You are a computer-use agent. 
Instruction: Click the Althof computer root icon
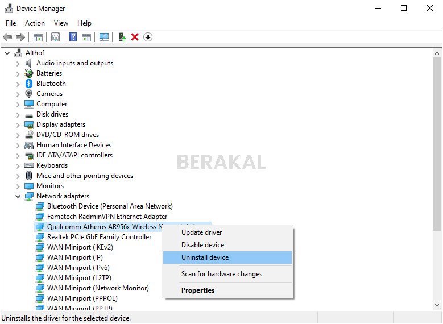point(18,53)
